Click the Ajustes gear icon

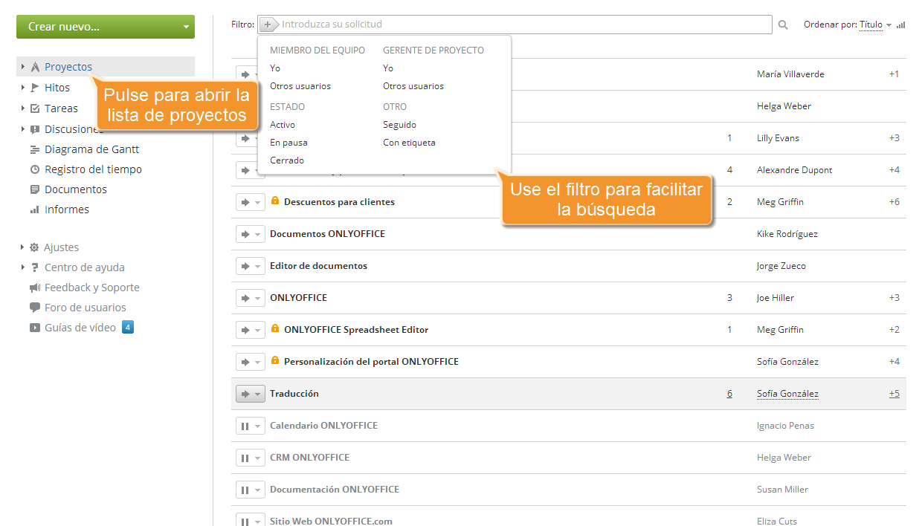(x=34, y=247)
